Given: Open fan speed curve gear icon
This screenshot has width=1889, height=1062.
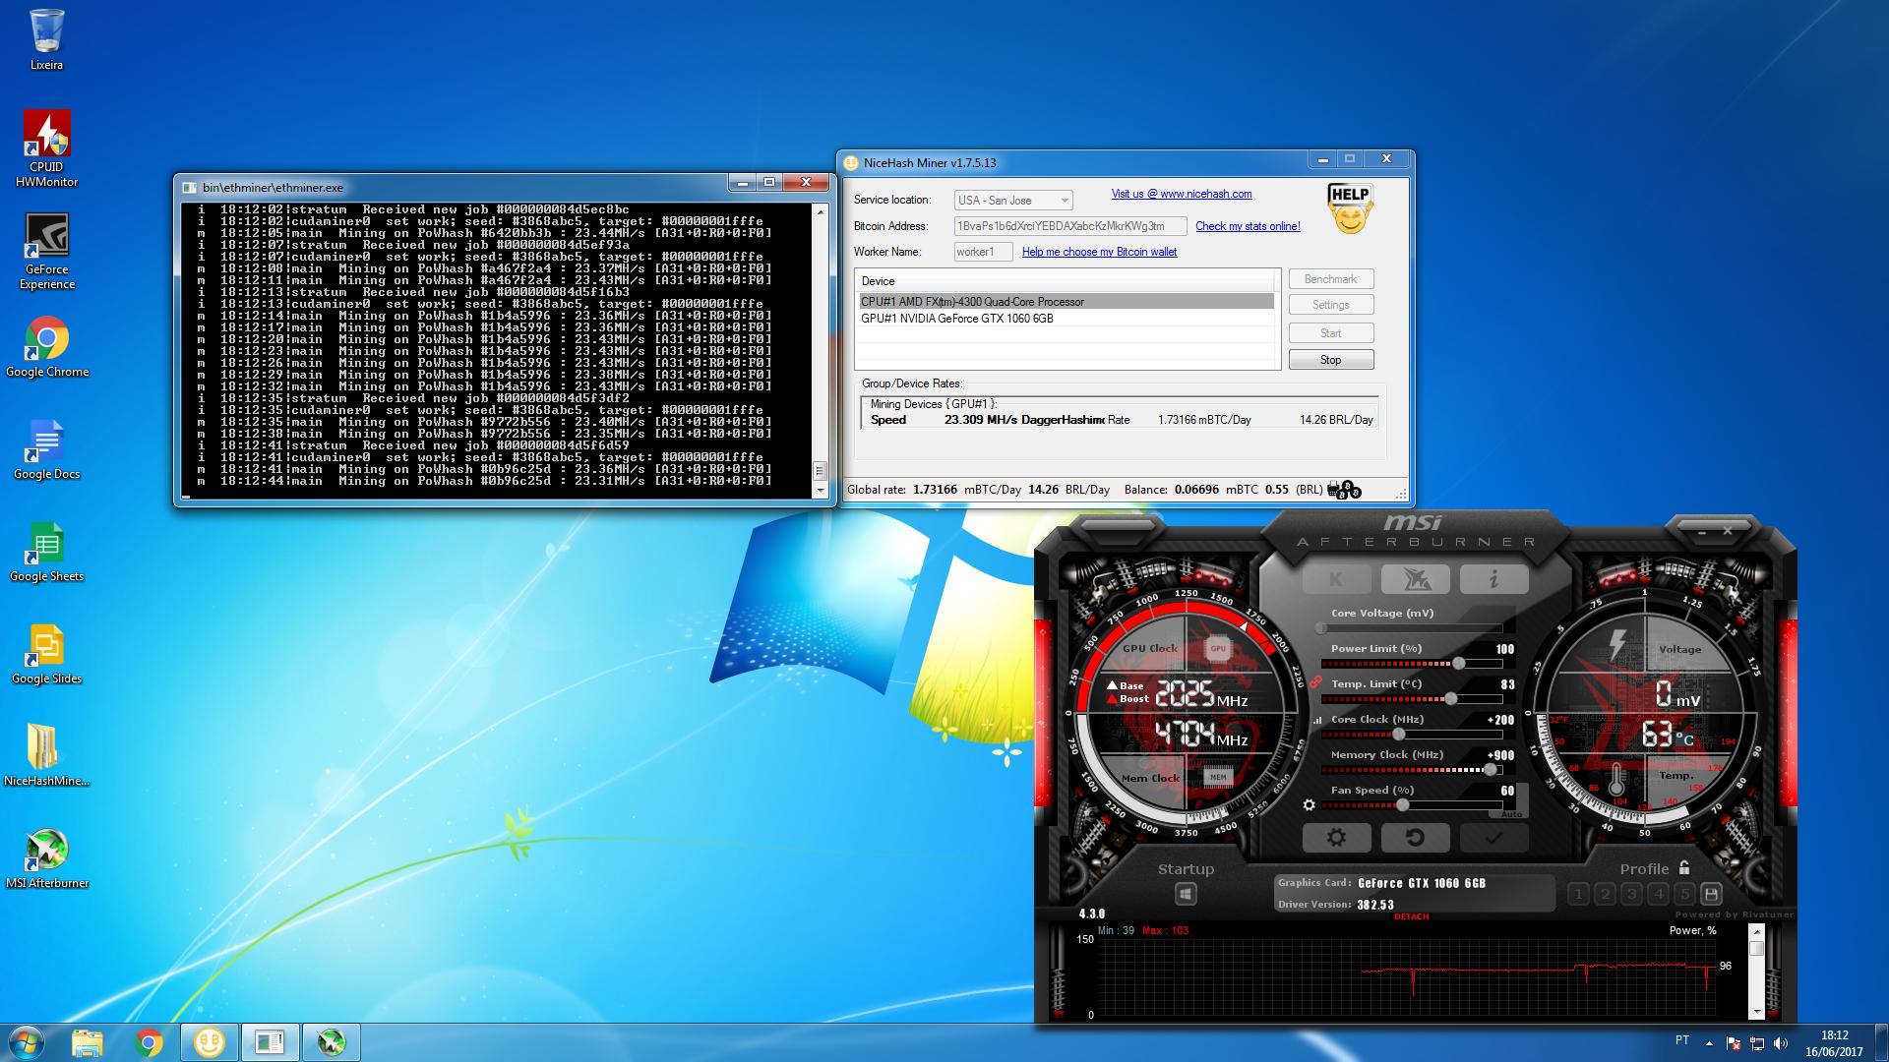Looking at the screenshot, I should (1309, 804).
